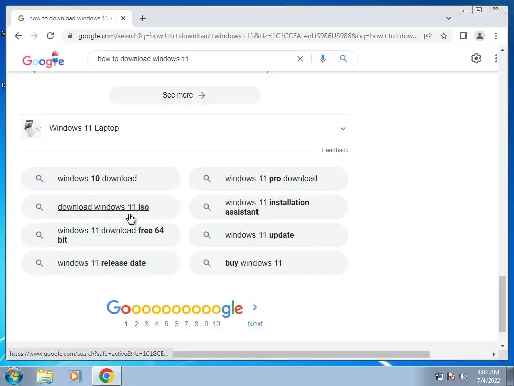Click the network tray icon

tap(439, 376)
